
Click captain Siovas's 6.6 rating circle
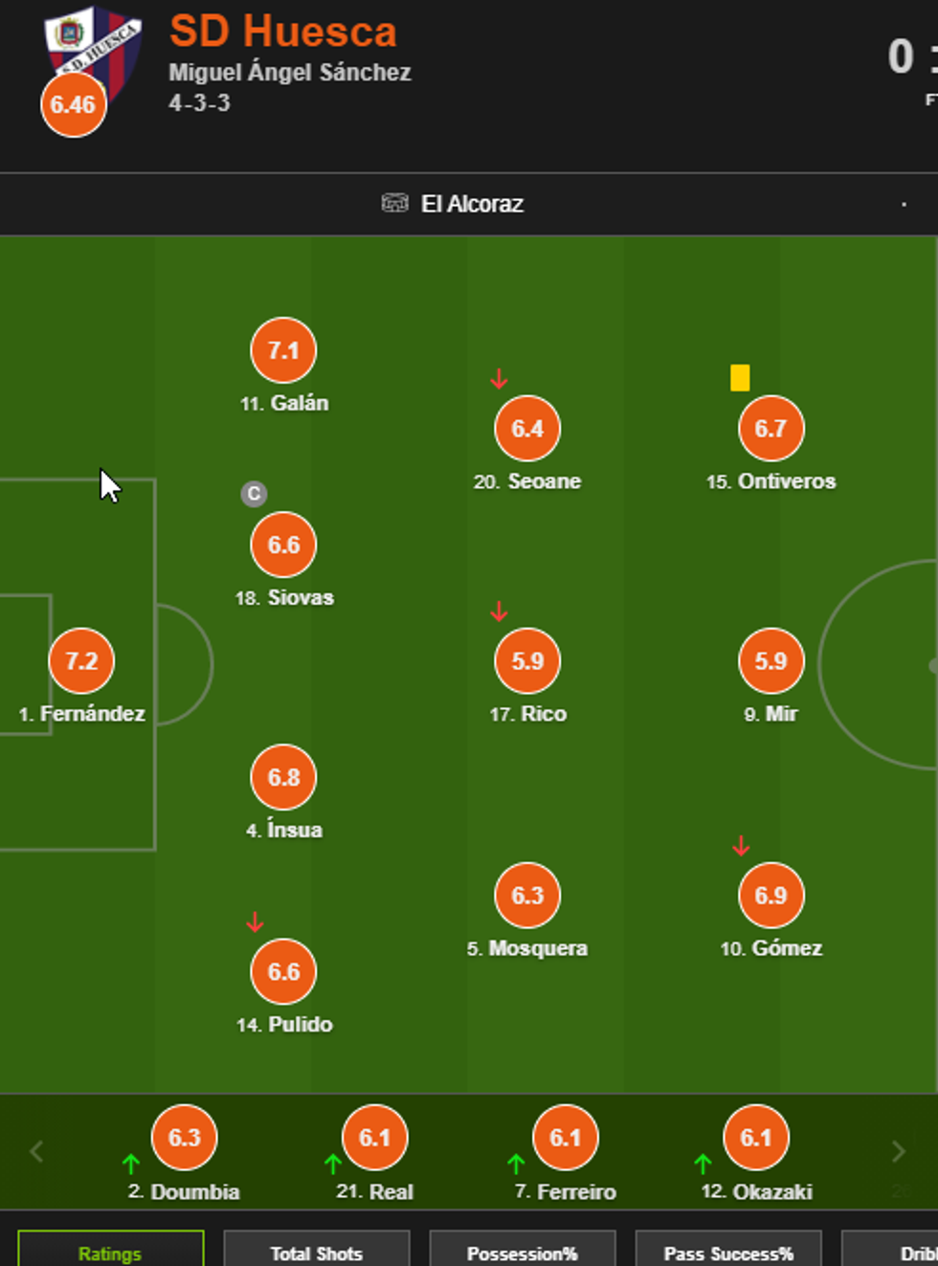(x=283, y=544)
